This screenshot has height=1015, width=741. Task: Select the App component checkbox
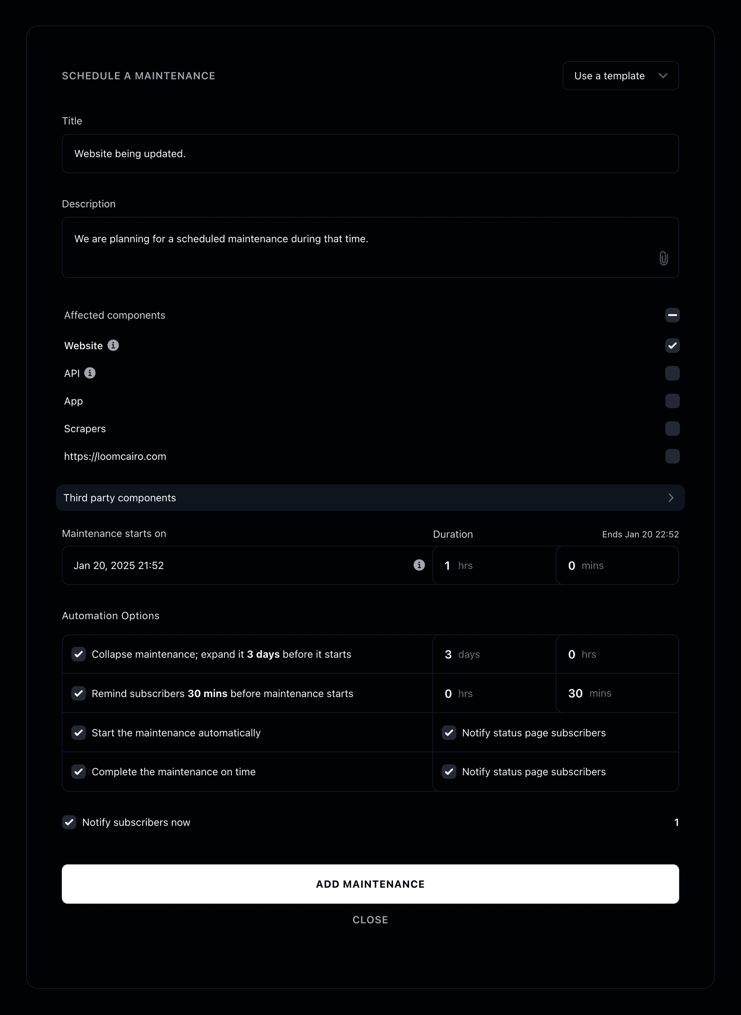point(672,401)
